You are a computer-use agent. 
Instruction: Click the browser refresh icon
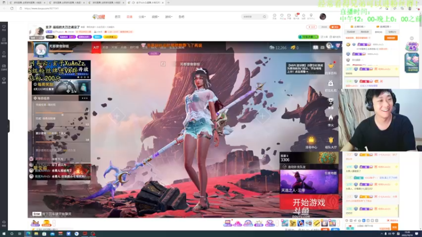click(x=12, y=8)
